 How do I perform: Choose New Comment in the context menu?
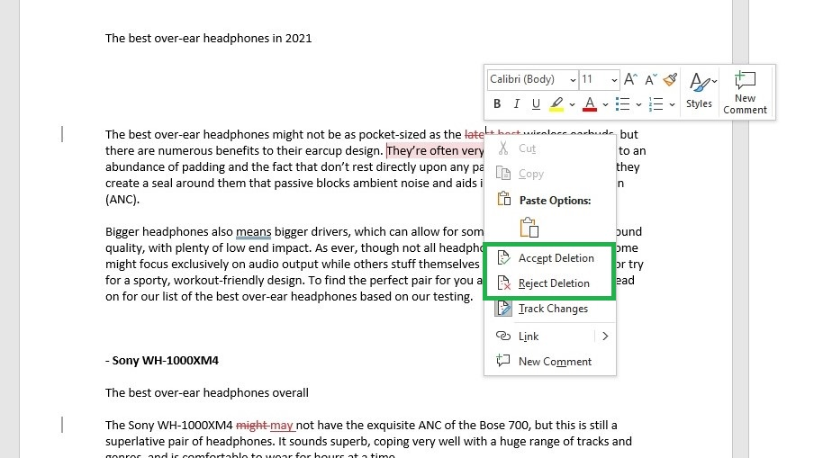(550, 362)
